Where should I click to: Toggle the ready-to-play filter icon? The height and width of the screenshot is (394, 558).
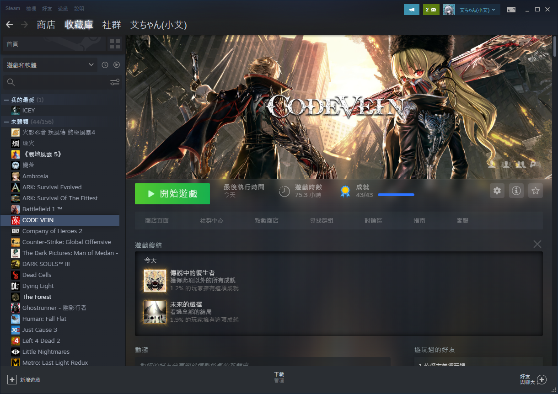coord(117,65)
